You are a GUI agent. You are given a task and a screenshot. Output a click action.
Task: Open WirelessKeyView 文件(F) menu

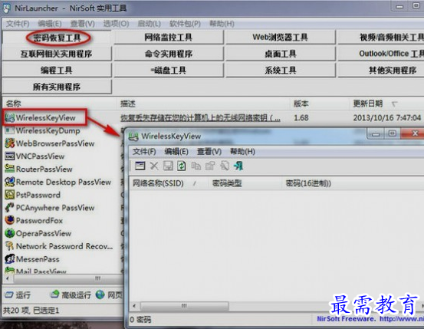tap(144, 152)
